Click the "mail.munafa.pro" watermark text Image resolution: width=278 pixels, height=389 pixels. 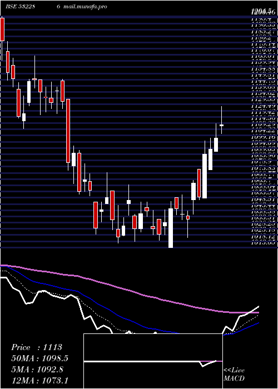pyautogui.click(x=85, y=7)
